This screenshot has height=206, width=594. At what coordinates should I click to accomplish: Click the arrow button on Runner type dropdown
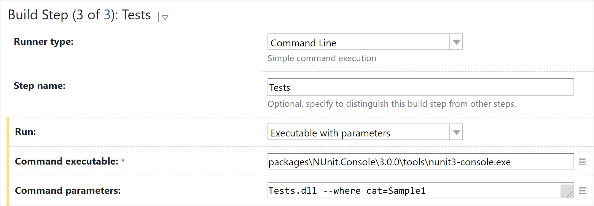pyautogui.click(x=456, y=43)
